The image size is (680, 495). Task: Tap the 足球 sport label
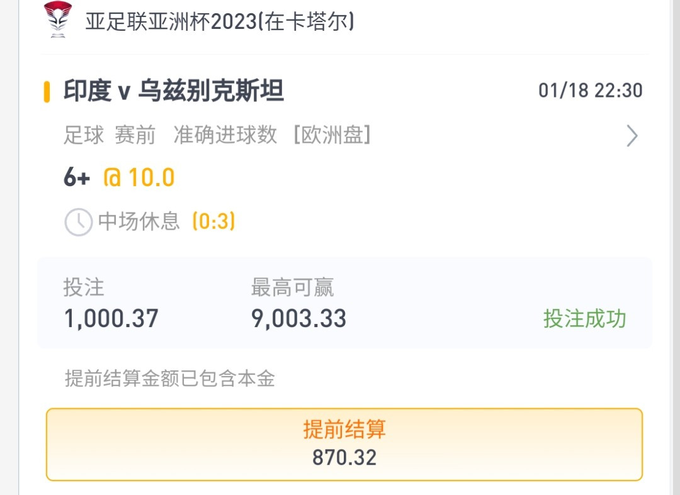[84, 135]
